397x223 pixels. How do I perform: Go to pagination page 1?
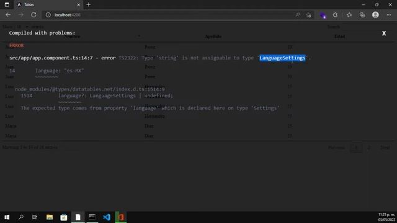coord(356,147)
